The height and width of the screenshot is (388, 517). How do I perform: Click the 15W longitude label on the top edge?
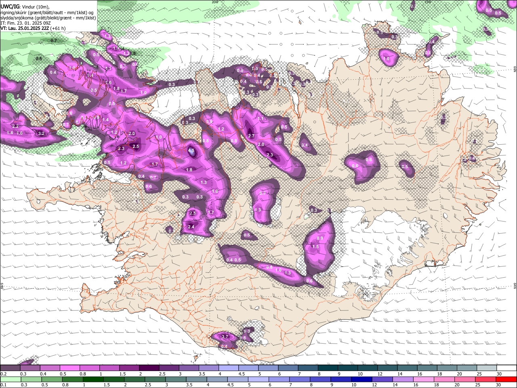tap(429, 2)
